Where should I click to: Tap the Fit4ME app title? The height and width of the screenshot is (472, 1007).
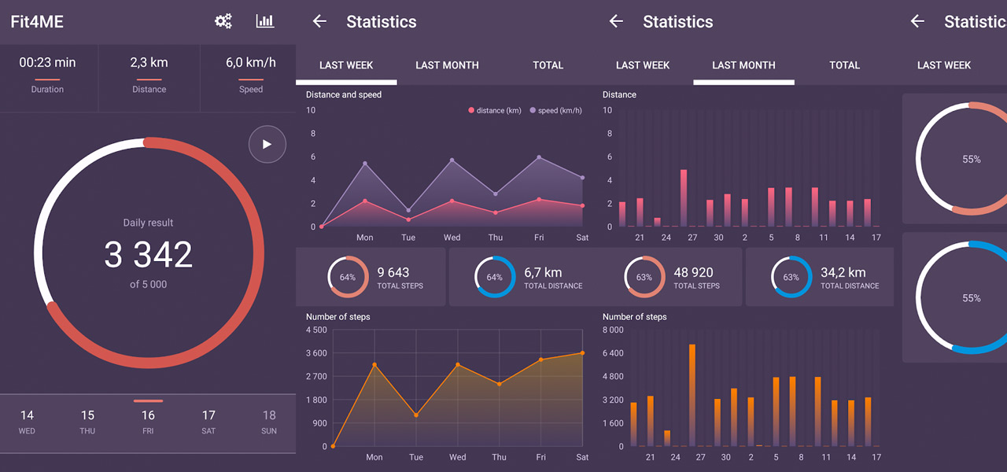(x=37, y=21)
